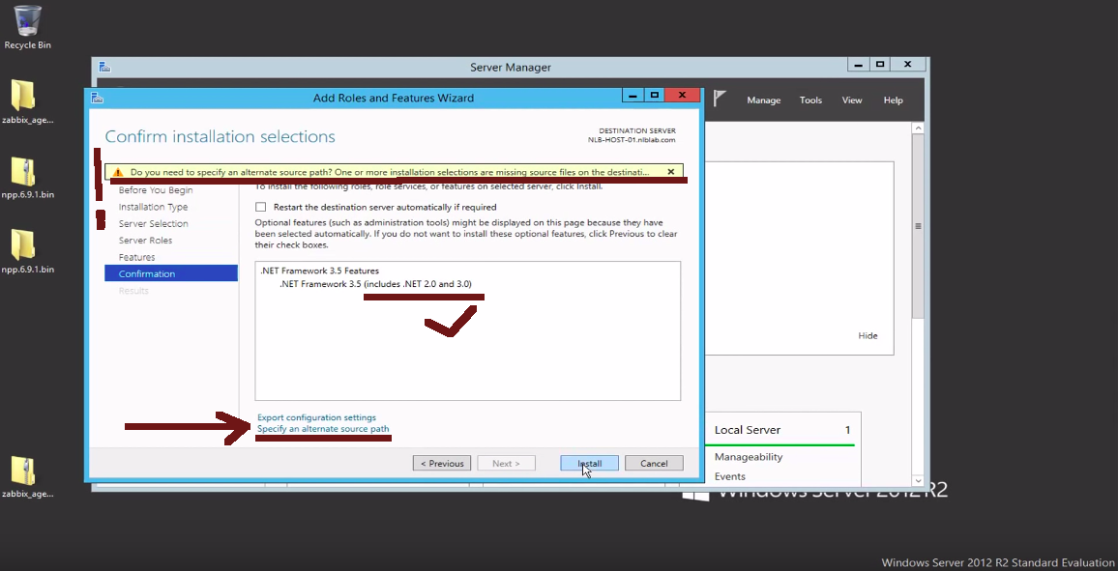Minimize the Server Manager window
1118x571 pixels.
(x=859, y=64)
